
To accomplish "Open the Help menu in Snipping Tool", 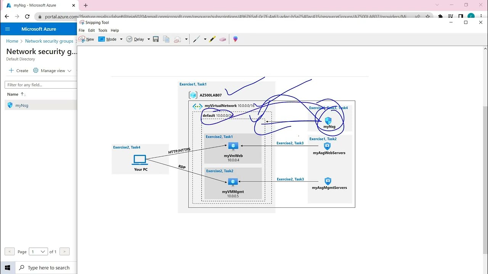I will [115, 30].
